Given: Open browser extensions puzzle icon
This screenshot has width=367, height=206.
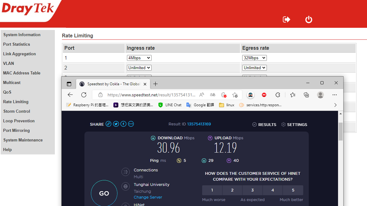Looking at the screenshot, I should [x=278, y=95].
